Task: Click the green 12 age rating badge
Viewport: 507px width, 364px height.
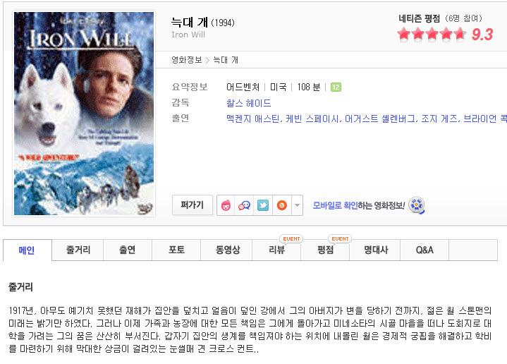Action: (336, 87)
